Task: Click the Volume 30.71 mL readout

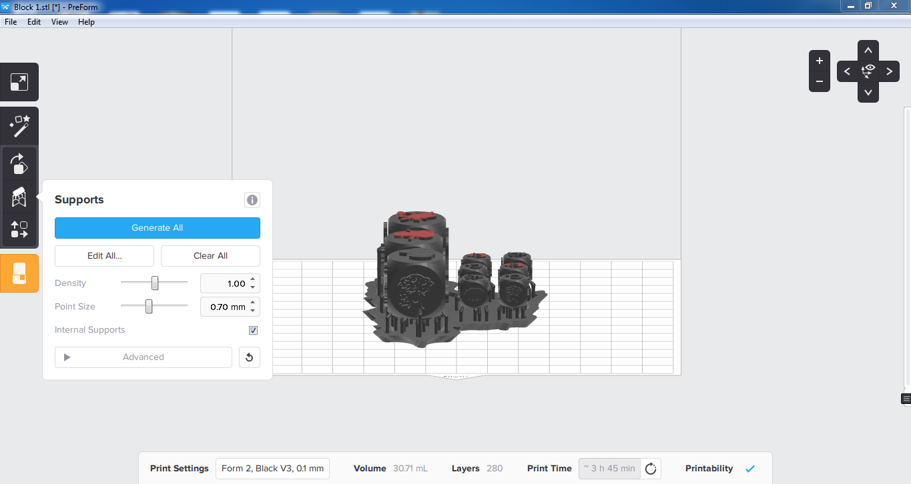Action: click(390, 469)
